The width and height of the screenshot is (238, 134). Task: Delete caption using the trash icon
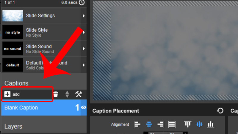tap(56, 94)
